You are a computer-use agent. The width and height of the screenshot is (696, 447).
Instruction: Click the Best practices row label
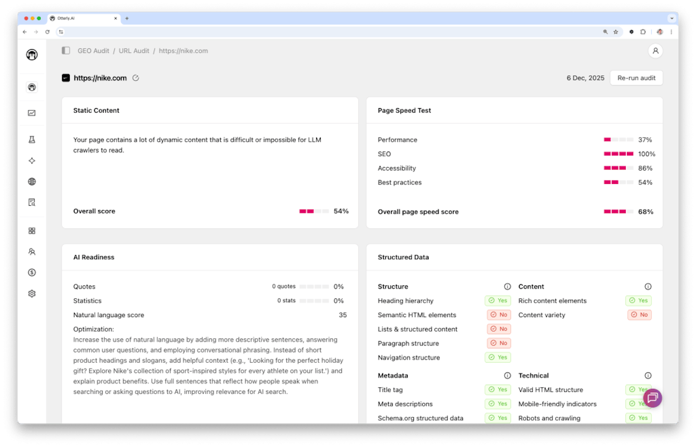tap(400, 182)
